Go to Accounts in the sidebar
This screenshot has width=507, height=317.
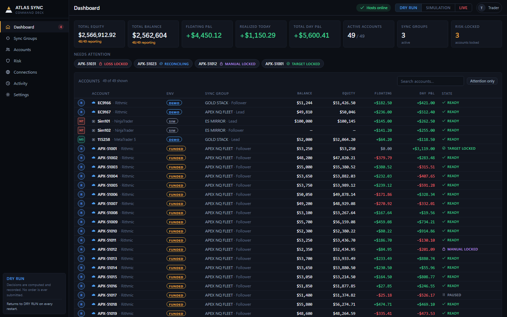click(x=35, y=50)
